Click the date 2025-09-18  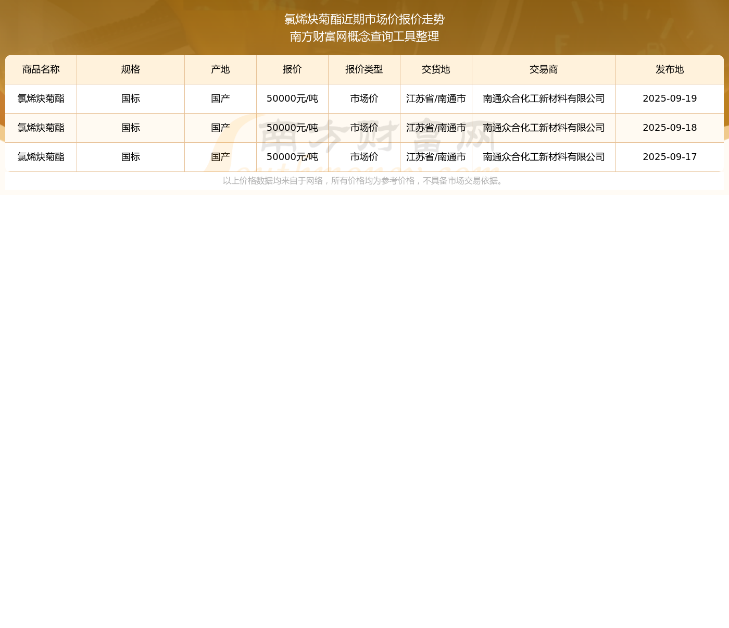coord(670,128)
